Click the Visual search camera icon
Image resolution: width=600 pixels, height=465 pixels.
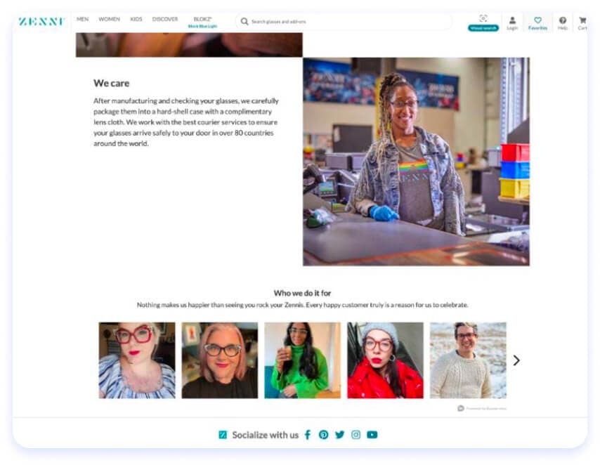coord(483,18)
